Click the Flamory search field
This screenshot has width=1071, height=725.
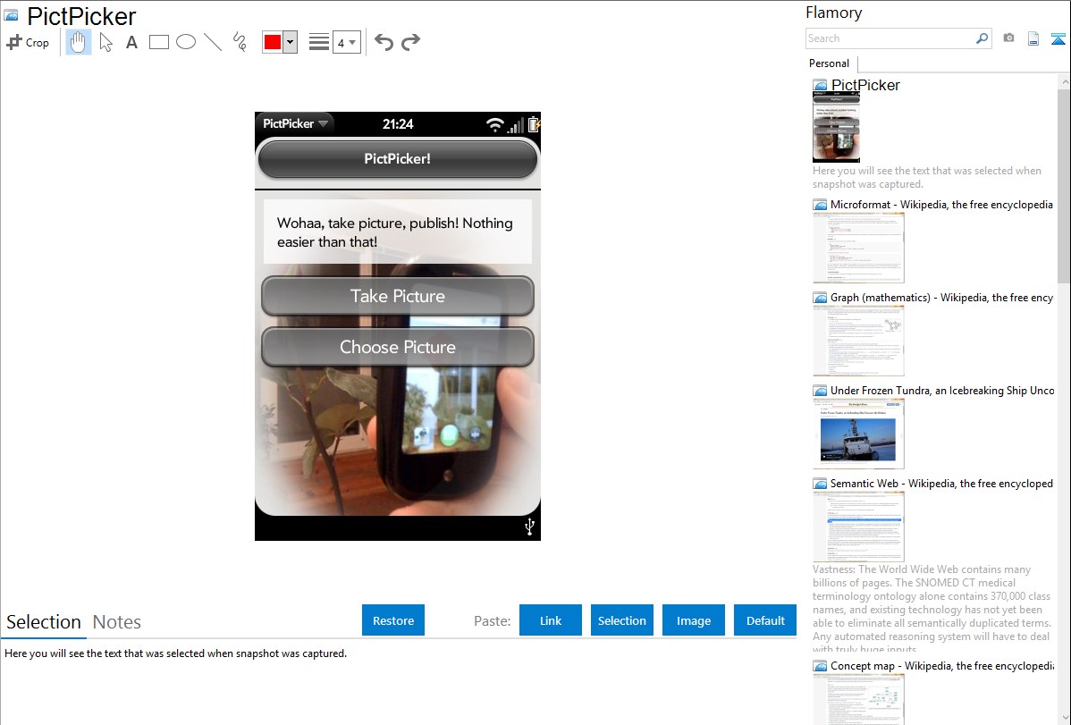point(890,38)
